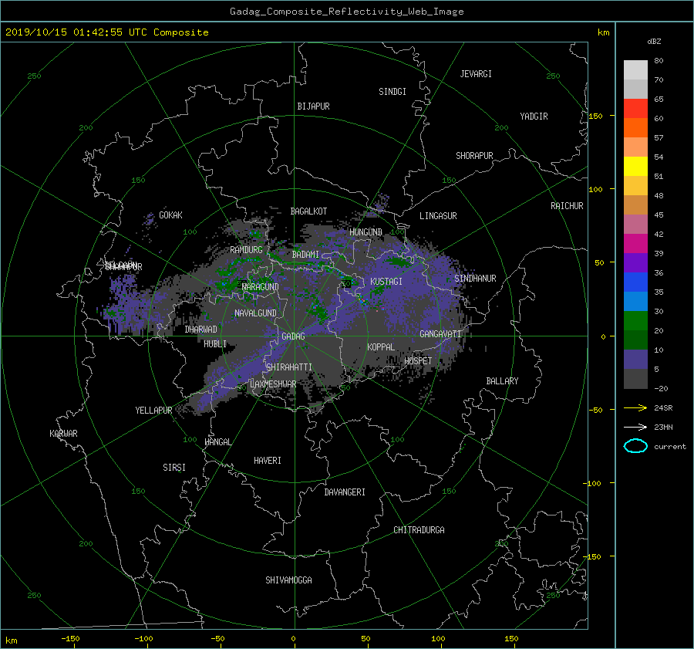Click the HUNGUND city label
Image resolution: width=694 pixels, height=649 pixels.
(x=366, y=232)
